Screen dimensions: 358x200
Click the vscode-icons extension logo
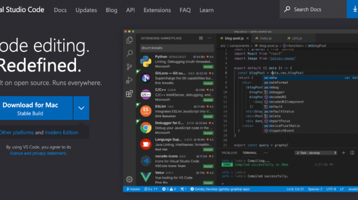coord(146,161)
